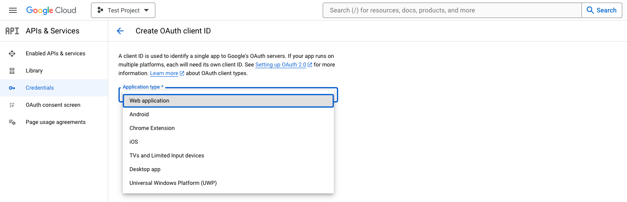Select iOS from the list
Viewport: 627px width, 202px height.
click(x=228, y=142)
